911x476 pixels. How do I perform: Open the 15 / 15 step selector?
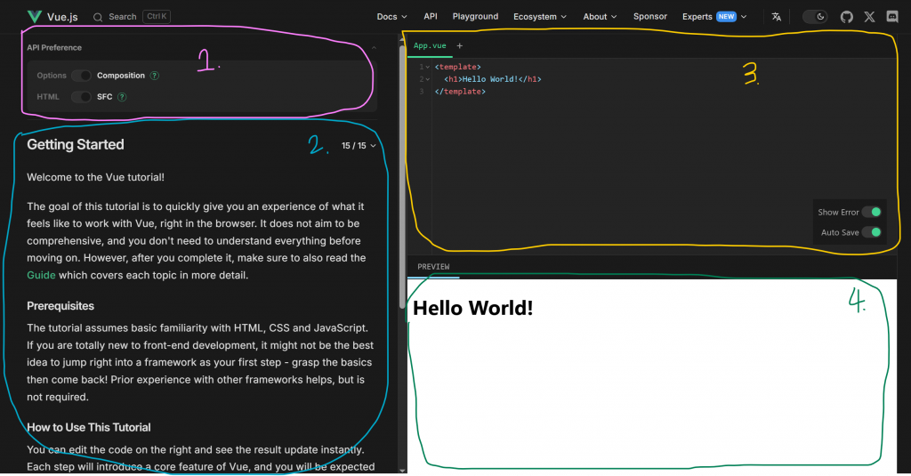tap(359, 145)
